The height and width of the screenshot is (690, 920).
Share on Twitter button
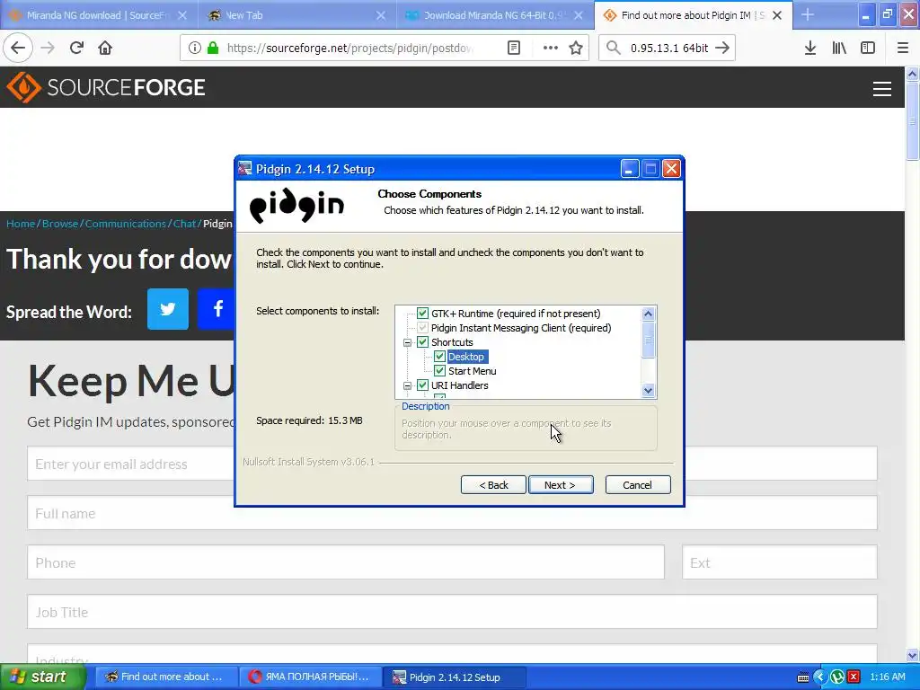tap(168, 309)
